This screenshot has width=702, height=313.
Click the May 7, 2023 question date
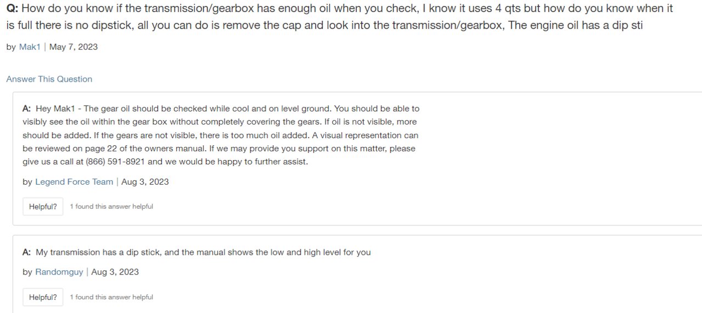pyautogui.click(x=74, y=47)
